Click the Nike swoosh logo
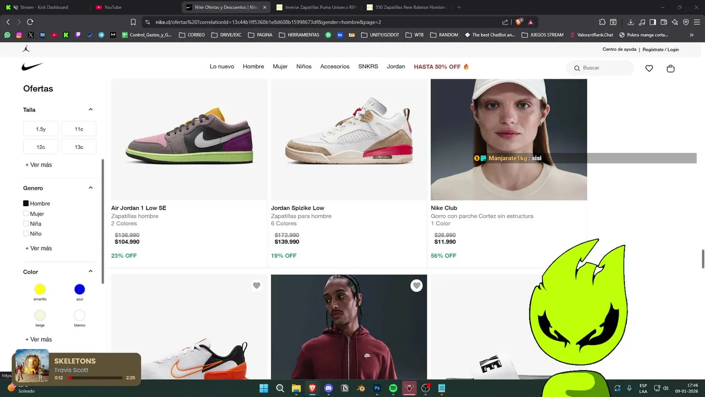This screenshot has width=705, height=397. [x=32, y=67]
